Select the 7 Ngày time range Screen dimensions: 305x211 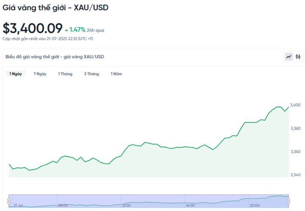(40, 74)
